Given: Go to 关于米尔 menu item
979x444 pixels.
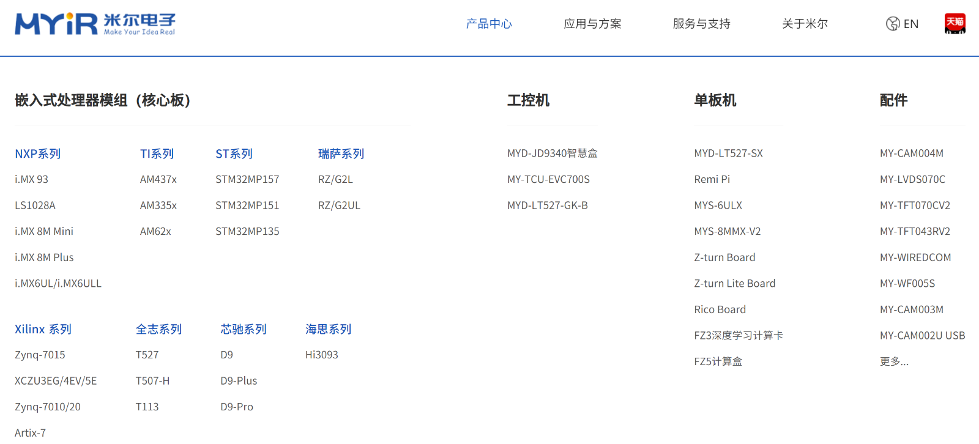Looking at the screenshot, I should [805, 24].
